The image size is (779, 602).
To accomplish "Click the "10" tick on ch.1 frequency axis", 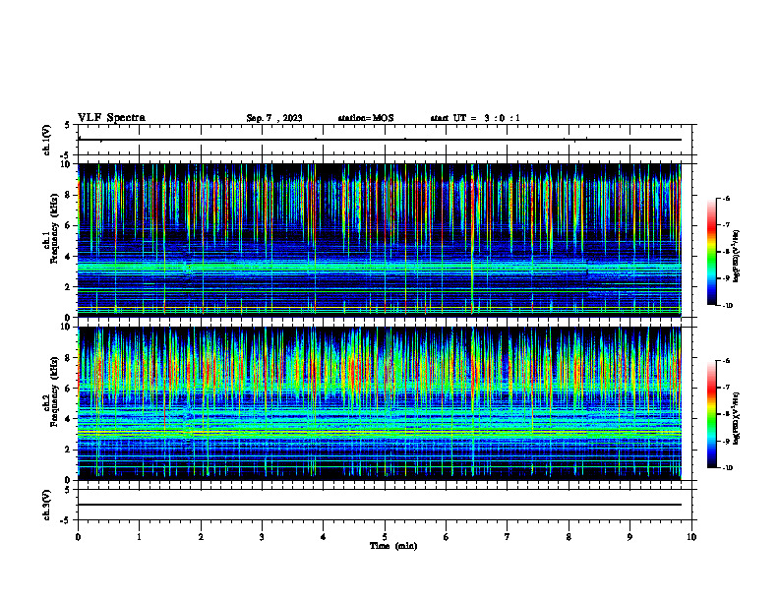I will [x=67, y=164].
